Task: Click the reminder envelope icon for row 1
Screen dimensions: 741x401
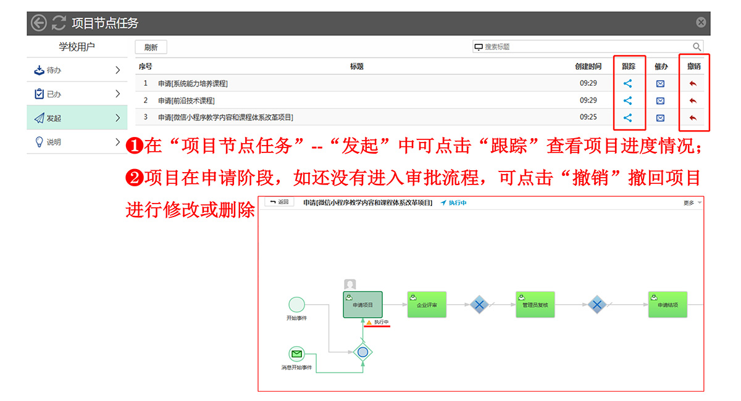Action: point(660,83)
